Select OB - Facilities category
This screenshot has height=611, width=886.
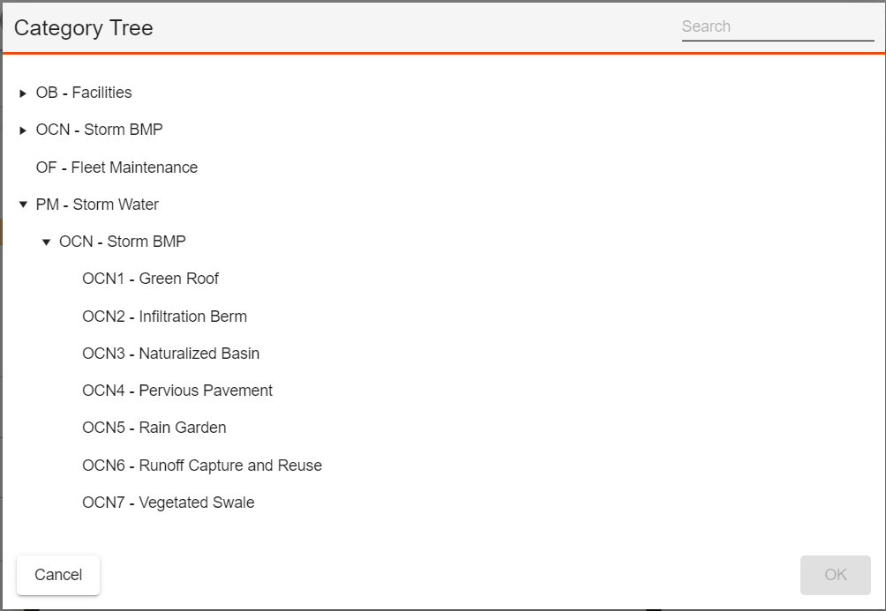click(84, 93)
